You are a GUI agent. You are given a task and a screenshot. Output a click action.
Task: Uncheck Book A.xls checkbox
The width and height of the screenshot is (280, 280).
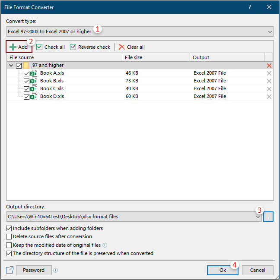pos(27,73)
